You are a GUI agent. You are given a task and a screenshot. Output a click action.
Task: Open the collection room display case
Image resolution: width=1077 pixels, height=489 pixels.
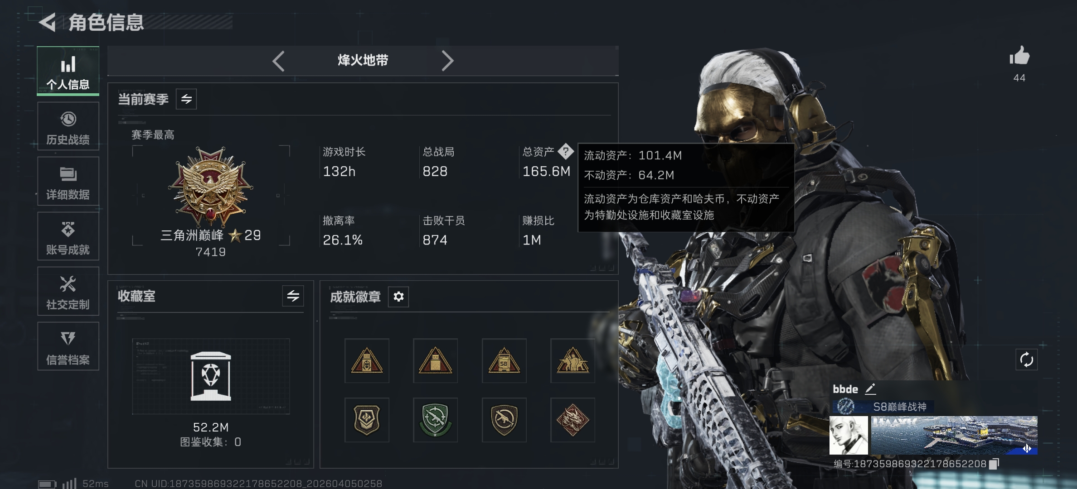coord(211,376)
